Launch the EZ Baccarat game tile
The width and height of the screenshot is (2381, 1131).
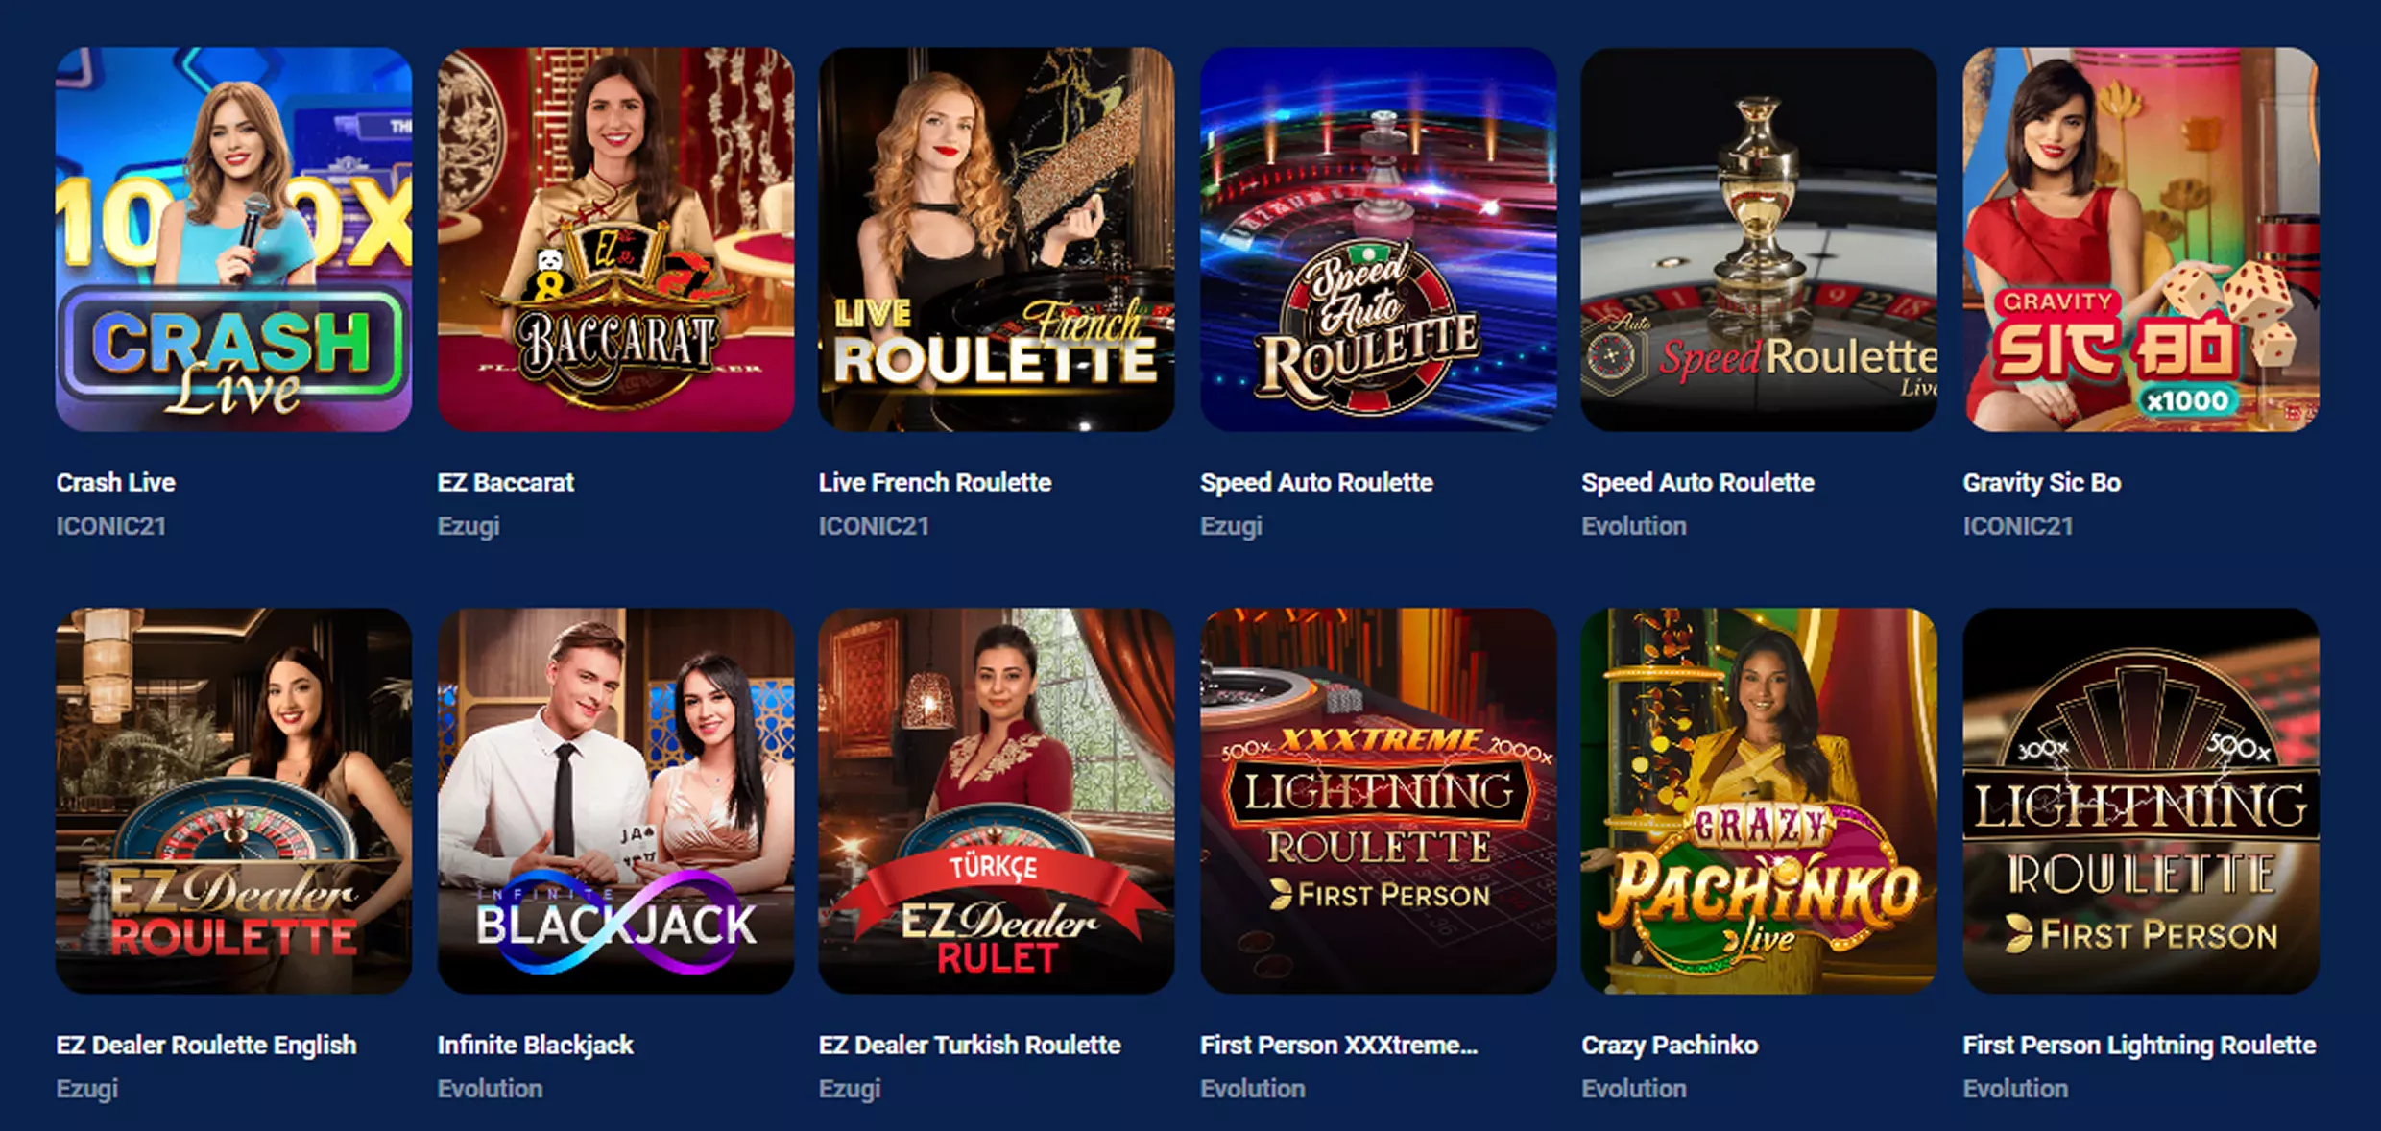[615, 239]
